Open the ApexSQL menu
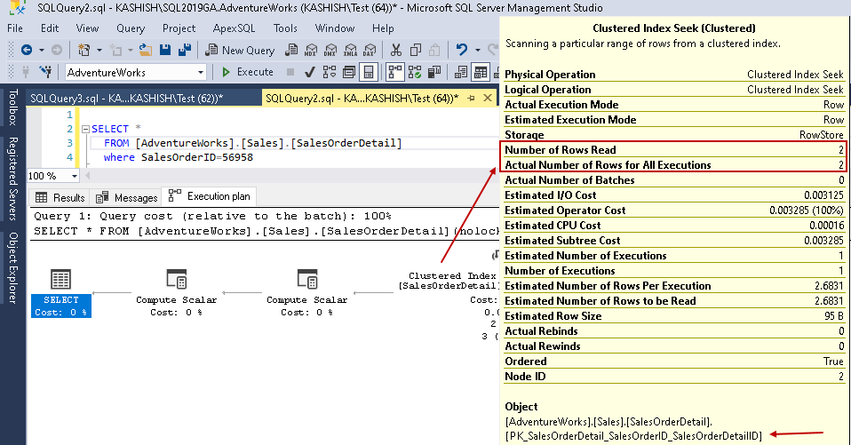851x445 pixels. (234, 28)
